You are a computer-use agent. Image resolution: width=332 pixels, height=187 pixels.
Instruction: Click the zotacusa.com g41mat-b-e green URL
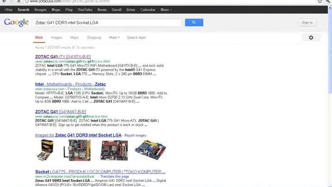pyautogui.click(x=72, y=116)
